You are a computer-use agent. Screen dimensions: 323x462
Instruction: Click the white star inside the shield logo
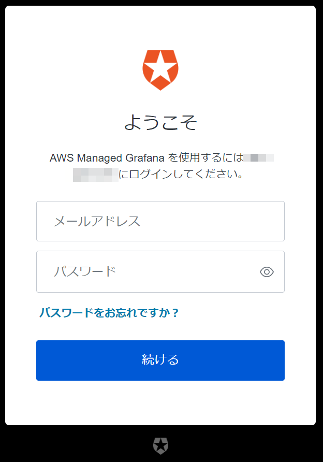click(160, 67)
